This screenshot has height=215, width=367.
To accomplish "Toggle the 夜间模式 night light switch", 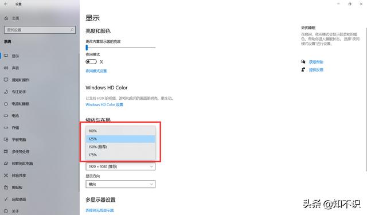I will pyautogui.click(x=91, y=62).
